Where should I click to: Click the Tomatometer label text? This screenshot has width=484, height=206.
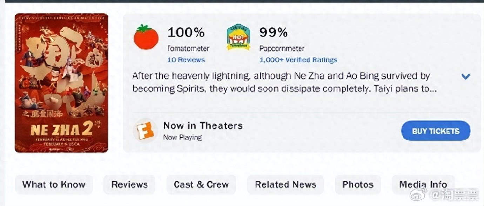click(x=188, y=48)
